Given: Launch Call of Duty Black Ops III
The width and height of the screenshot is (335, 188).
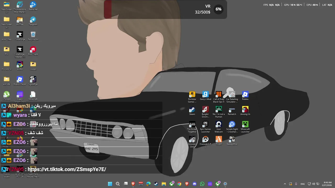Looking at the screenshot, I should coord(219,97).
